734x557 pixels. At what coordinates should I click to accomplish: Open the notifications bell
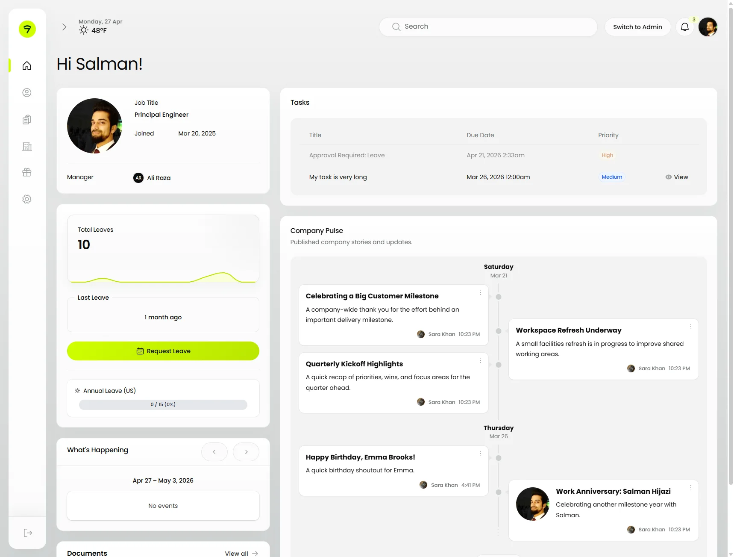[x=684, y=27]
